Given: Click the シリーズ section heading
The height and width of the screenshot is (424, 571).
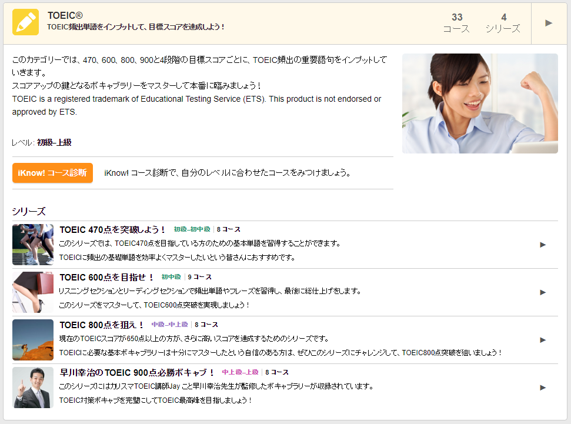Looking at the screenshot, I should pyautogui.click(x=29, y=211).
